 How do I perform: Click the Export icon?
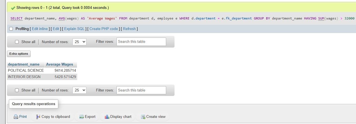coord(81,117)
